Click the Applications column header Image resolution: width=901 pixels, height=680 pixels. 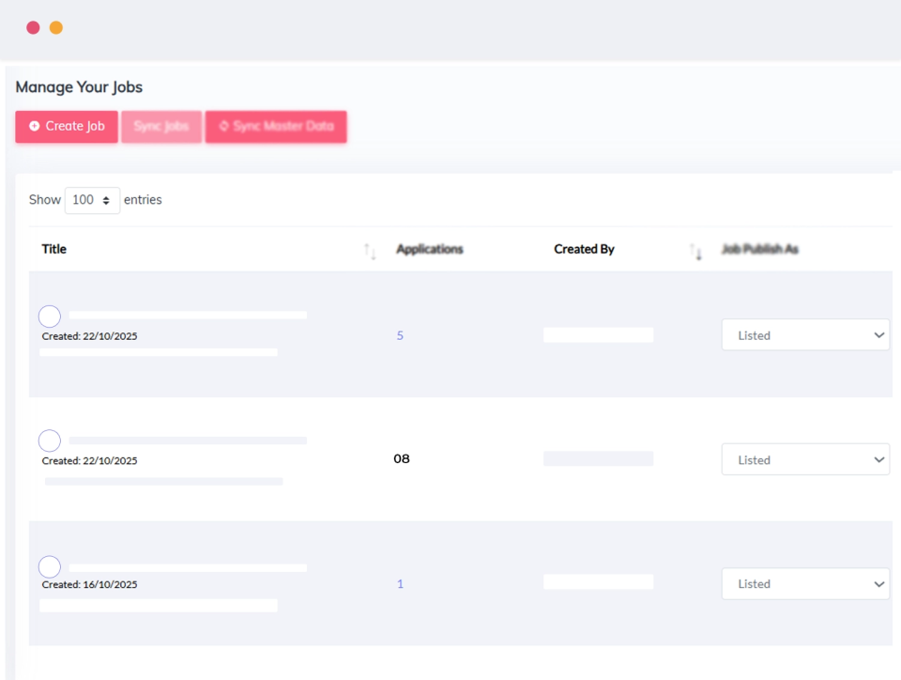click(429, 249)
